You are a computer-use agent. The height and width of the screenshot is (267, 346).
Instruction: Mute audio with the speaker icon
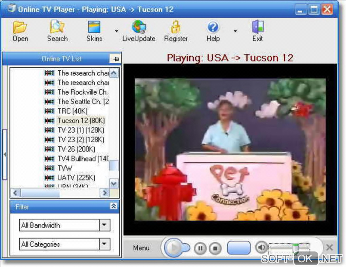(261, 247)
